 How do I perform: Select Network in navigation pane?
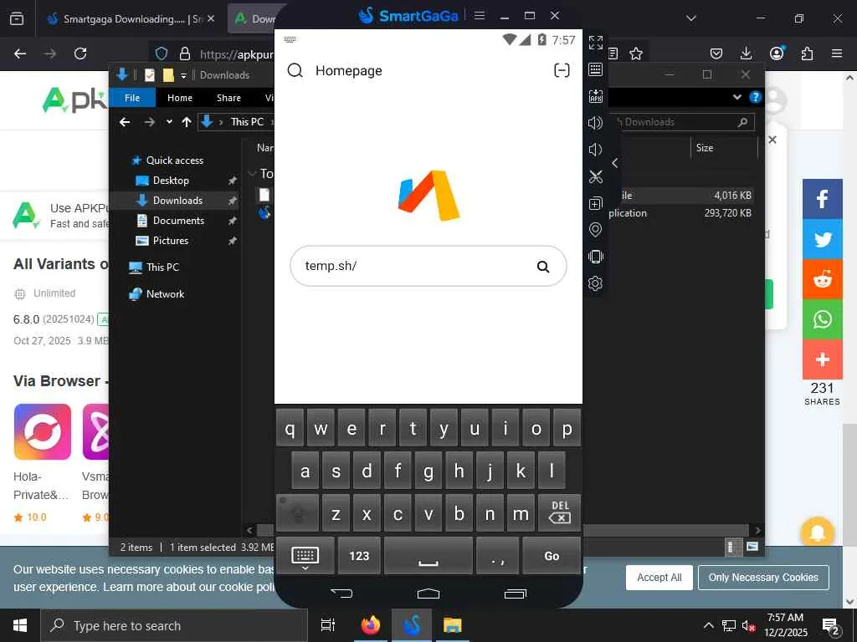165,293
